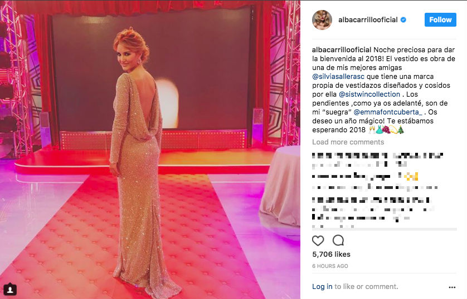
Task: Click the 5,706 likes count
Action: pyautogui.click(x=331, y=255)
